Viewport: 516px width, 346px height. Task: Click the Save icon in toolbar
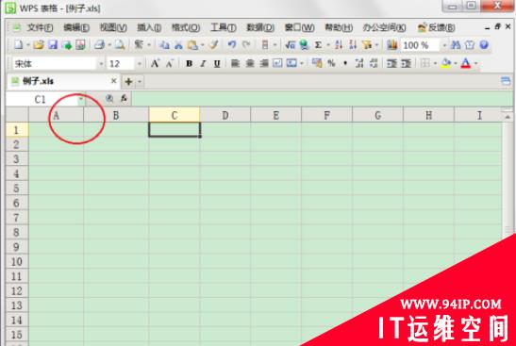[53, 44]
